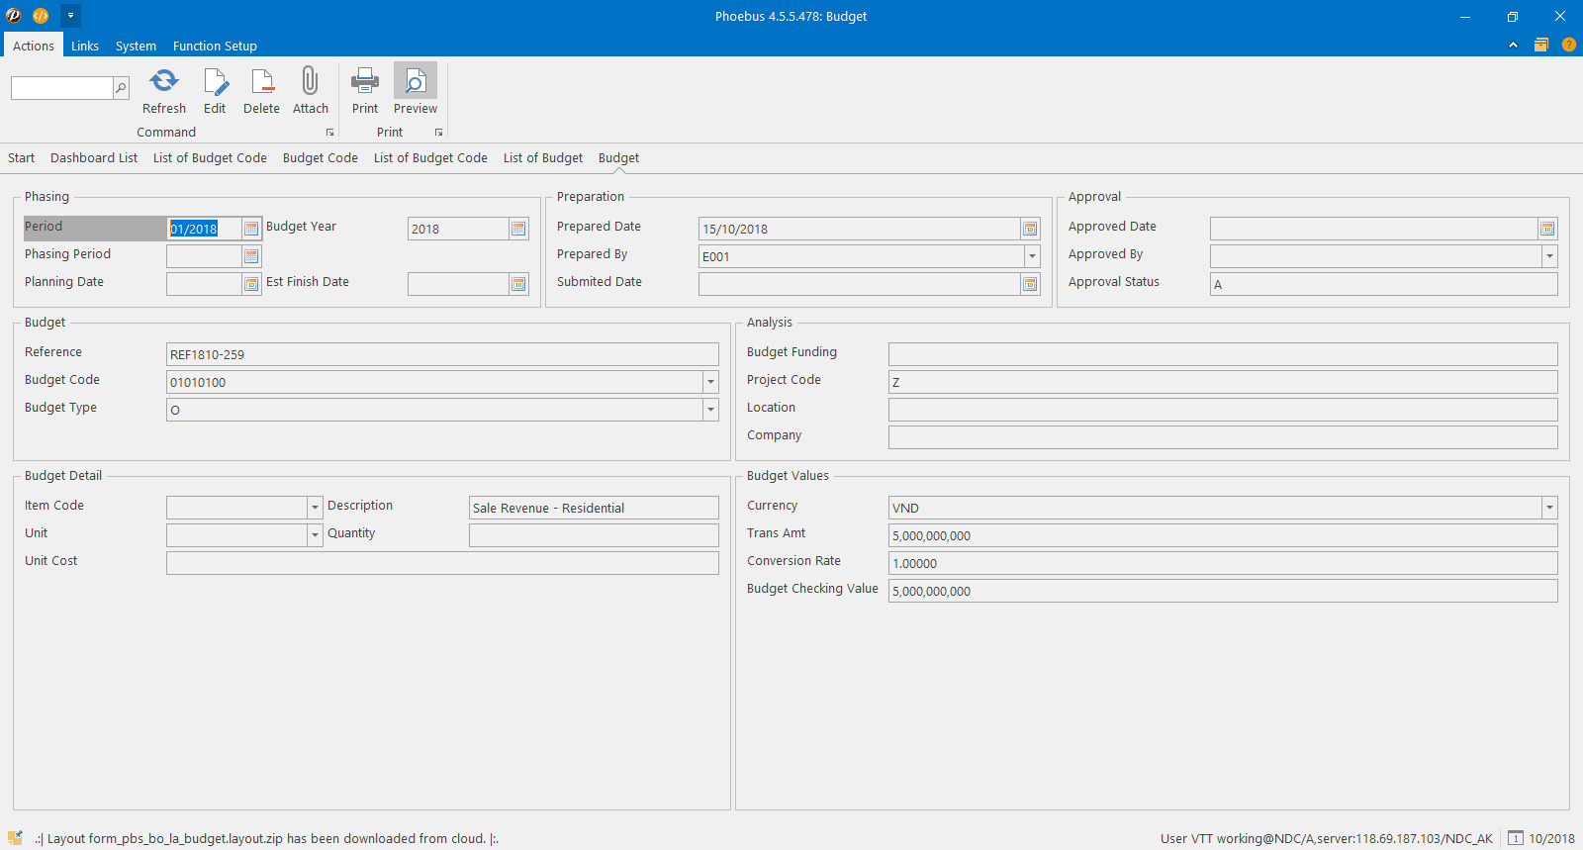Click the toolbar search text box
The image size is (1583, 850).
(x=62, y=88)
